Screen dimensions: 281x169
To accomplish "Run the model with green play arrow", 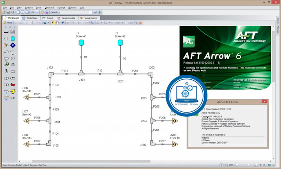I will pos(100,12).
